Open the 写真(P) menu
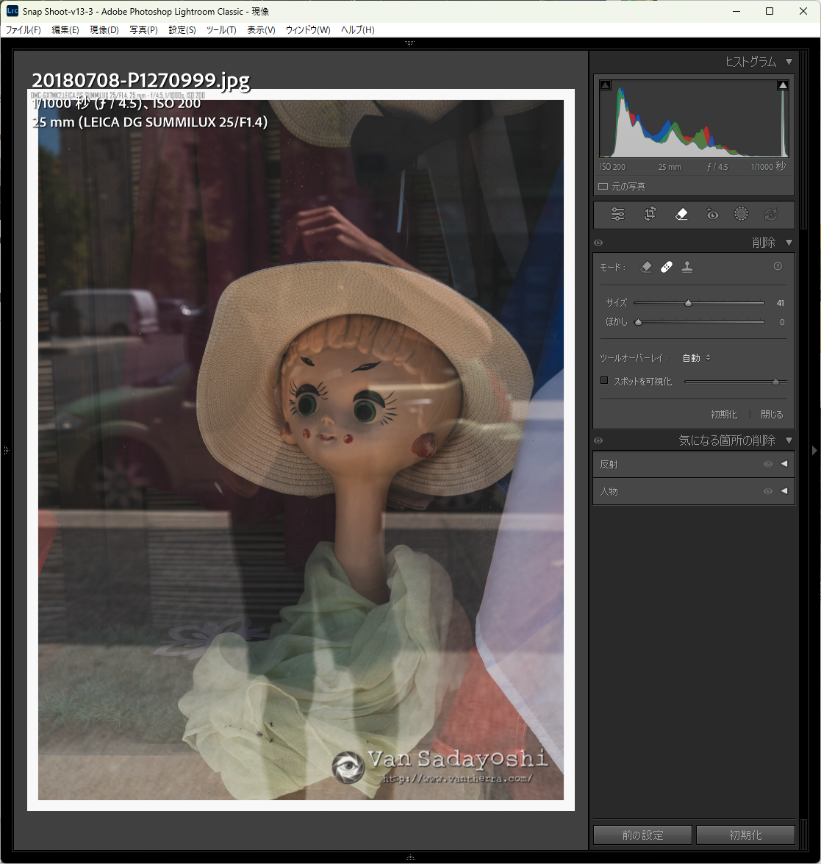This screenshot has height=864, width=821. click(143, 30)
